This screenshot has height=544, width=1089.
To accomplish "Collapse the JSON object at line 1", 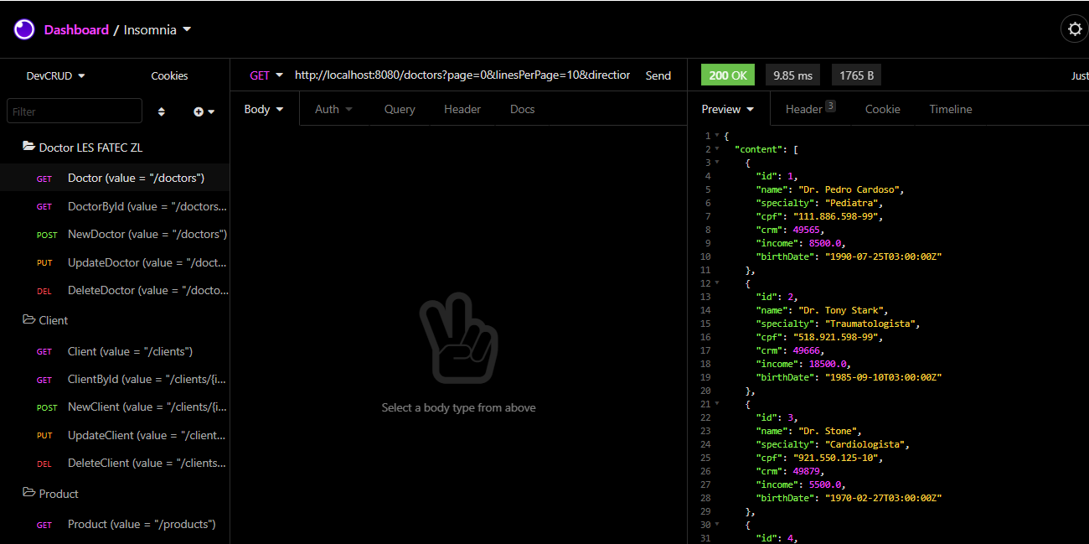I will pos(715,135).
